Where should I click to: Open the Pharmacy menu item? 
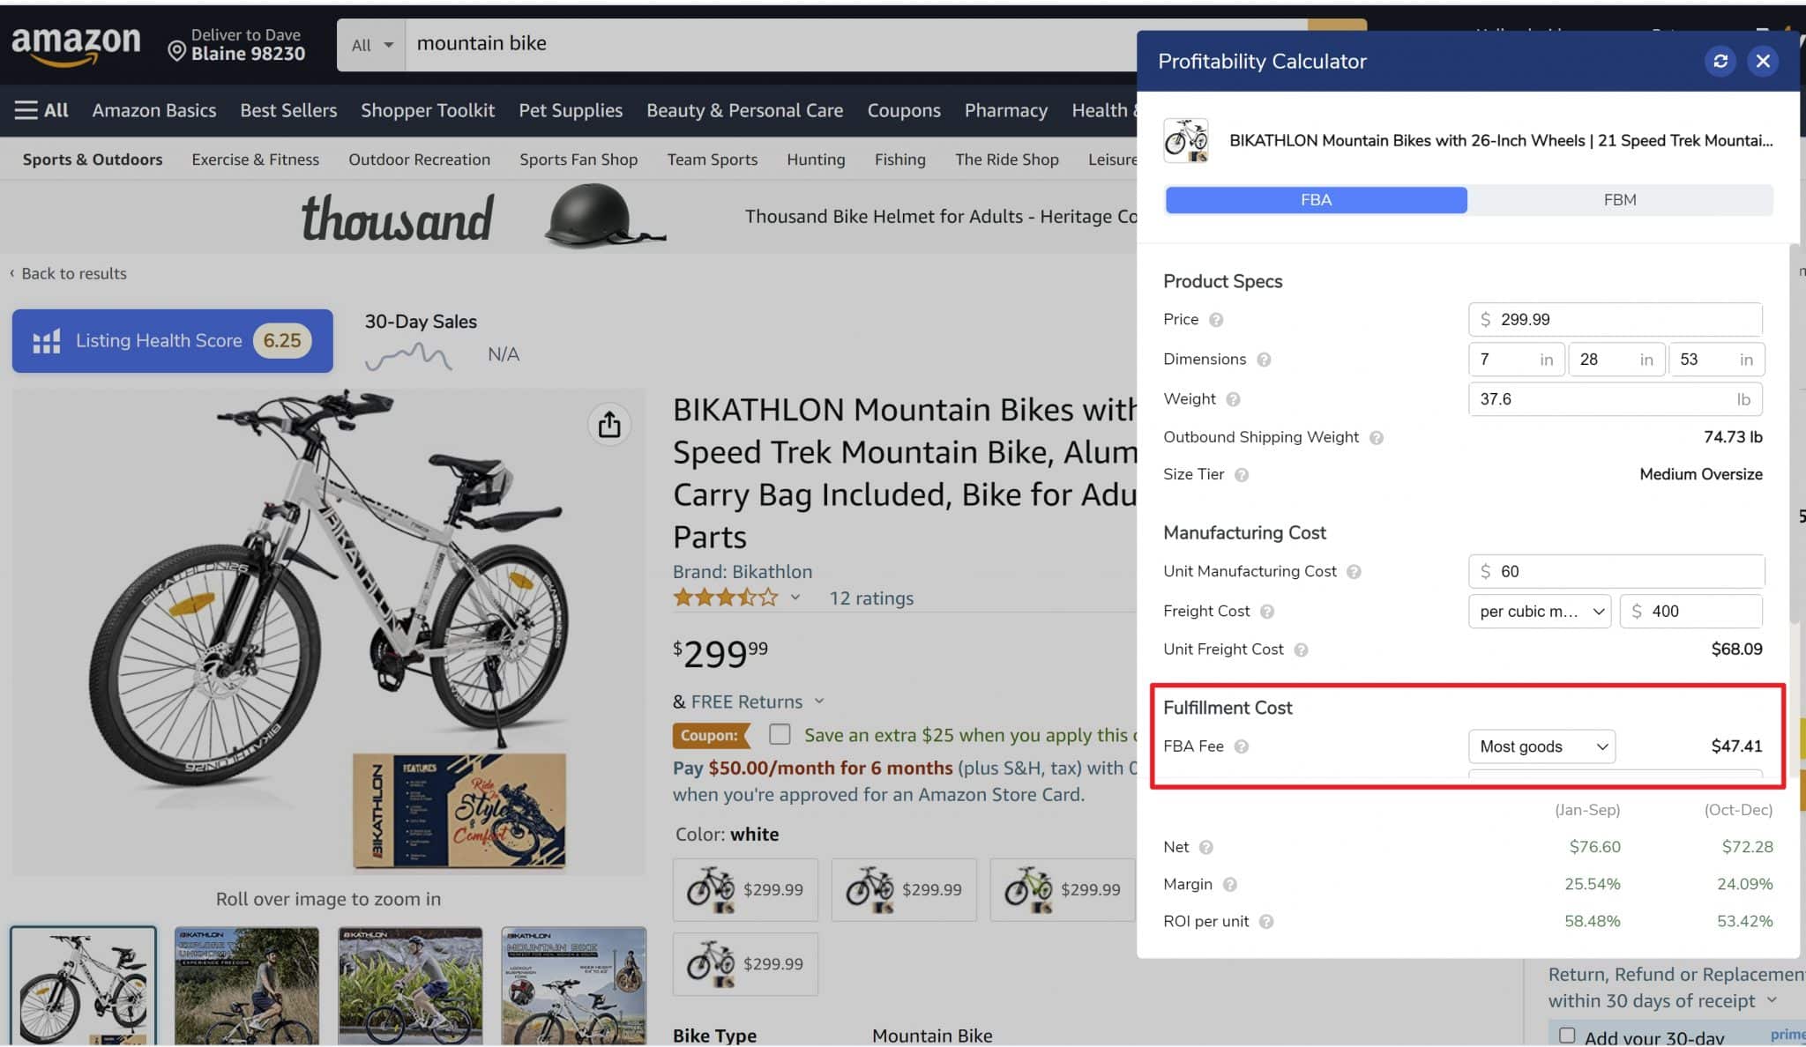click(1006, 110)
